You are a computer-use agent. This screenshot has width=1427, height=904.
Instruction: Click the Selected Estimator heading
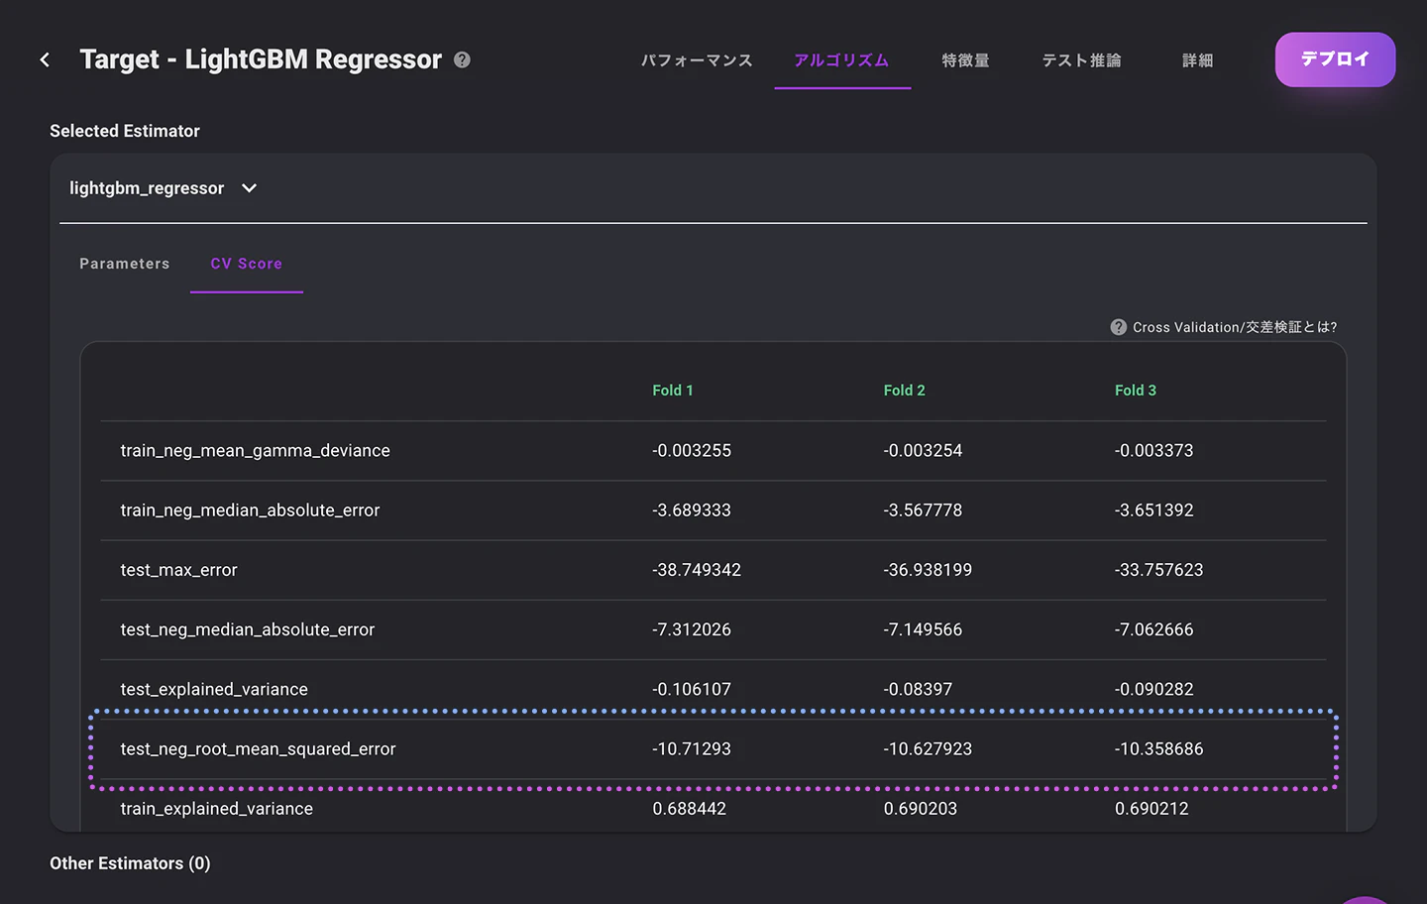click(x=125, y=131)
